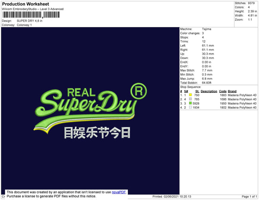Select thread code 1883 in stop sequence
The image size is (259, 200).
[223, 95]
